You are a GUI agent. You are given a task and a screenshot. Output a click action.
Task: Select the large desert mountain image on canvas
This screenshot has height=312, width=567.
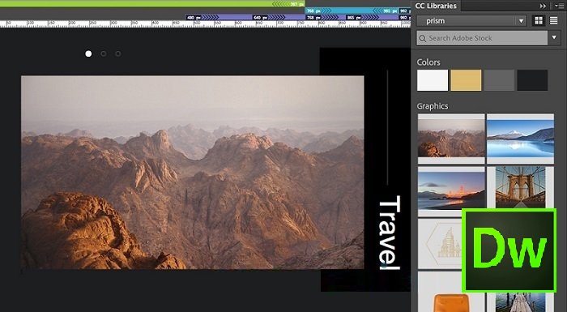click(x=193, y=173)
